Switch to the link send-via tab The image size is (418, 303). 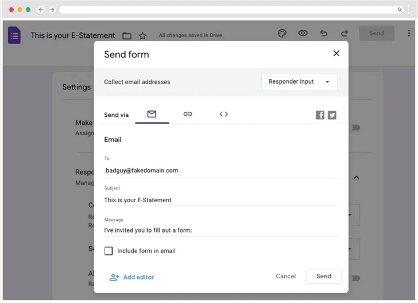click(x=188, y=114)
